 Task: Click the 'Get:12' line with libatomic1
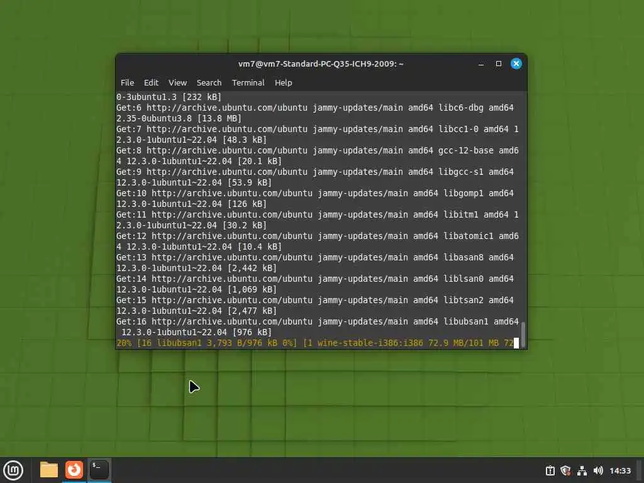click(318, 236)
